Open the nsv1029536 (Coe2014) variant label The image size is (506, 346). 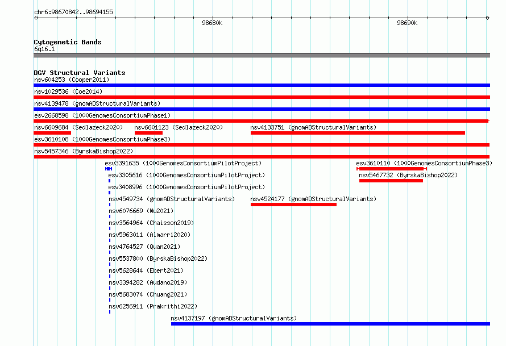pos(68,91)
